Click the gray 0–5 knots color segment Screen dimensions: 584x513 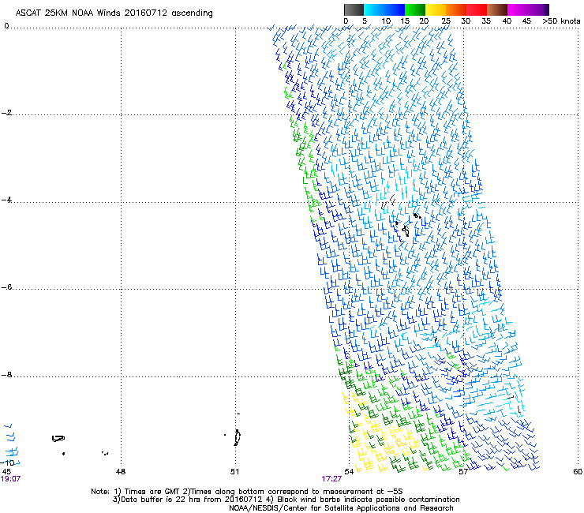[354, 9]
